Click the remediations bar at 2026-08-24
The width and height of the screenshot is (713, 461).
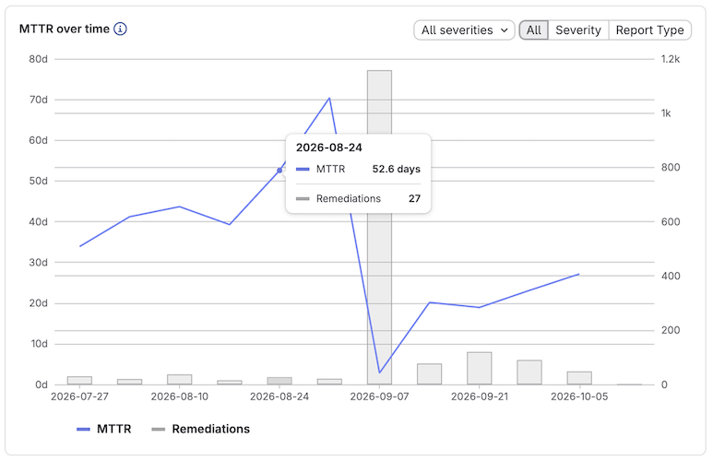pos(279,381)
